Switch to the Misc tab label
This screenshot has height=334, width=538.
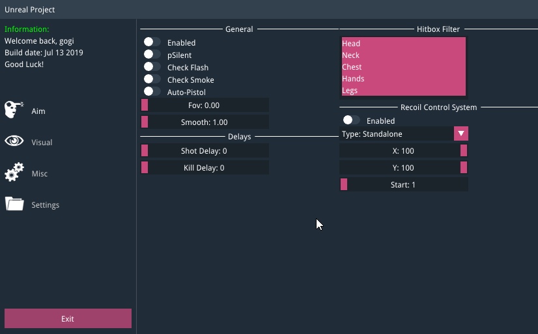pos(39,174)
